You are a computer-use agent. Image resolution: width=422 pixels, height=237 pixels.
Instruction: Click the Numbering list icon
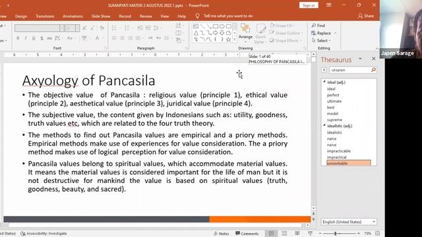pos(128,28)
